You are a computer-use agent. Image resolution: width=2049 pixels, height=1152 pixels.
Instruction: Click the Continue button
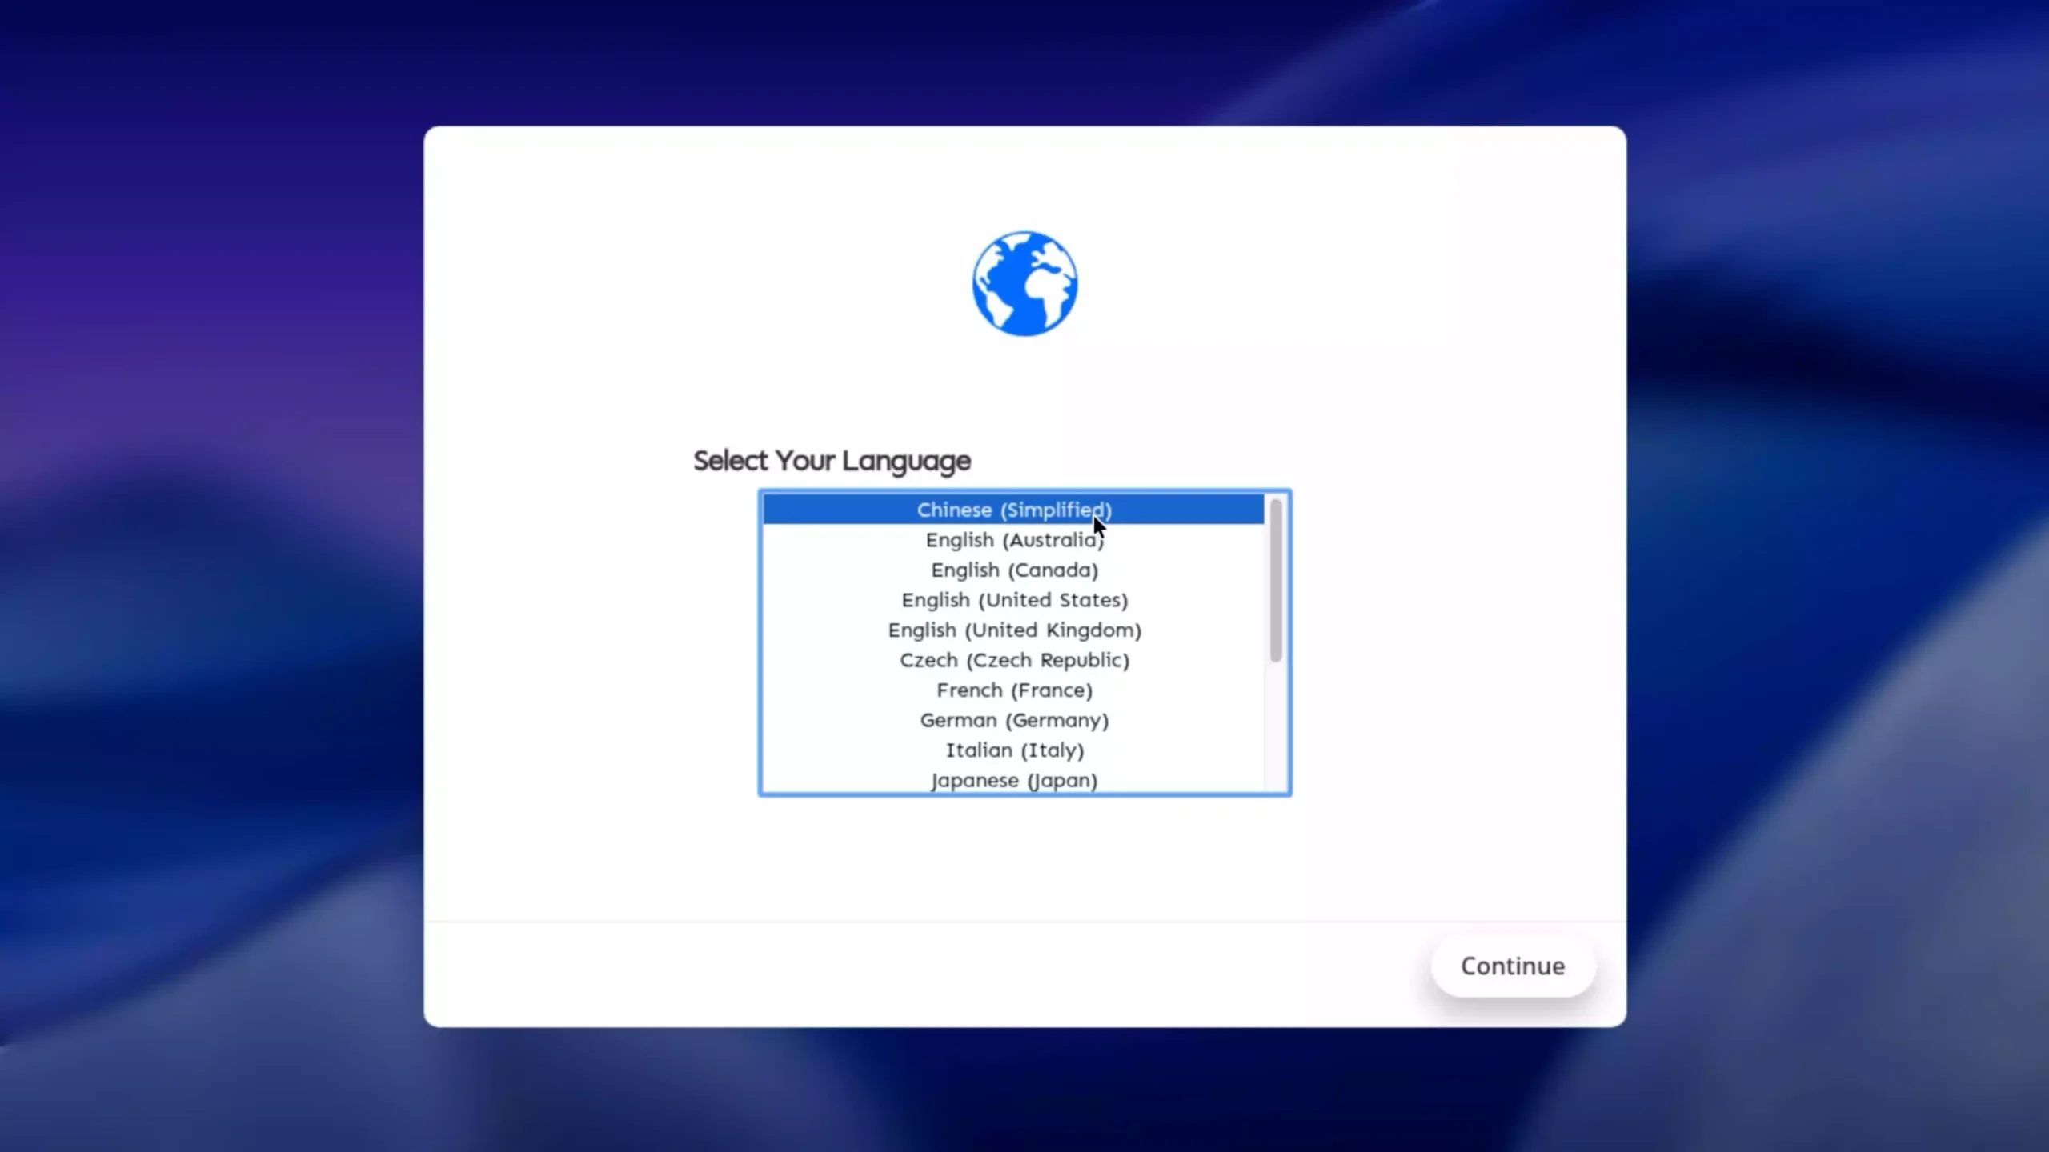1513,966
